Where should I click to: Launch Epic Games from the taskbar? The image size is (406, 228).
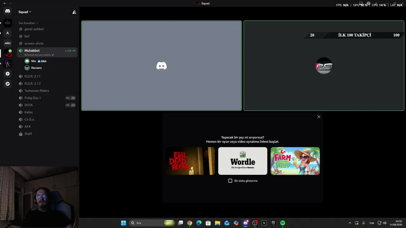point(273,223)
